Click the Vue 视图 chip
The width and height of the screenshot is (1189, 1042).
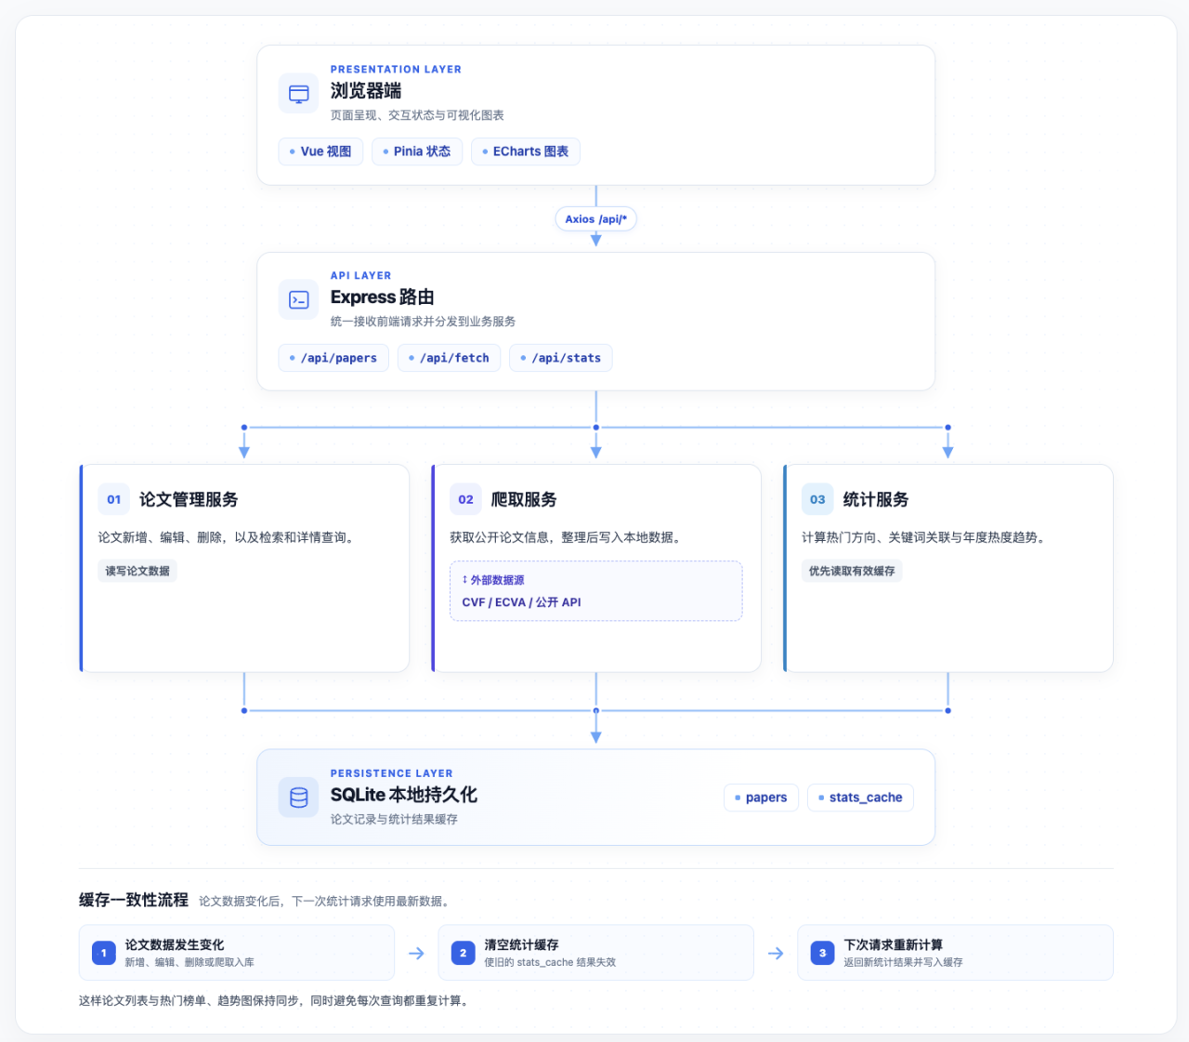tap(320, 152)
